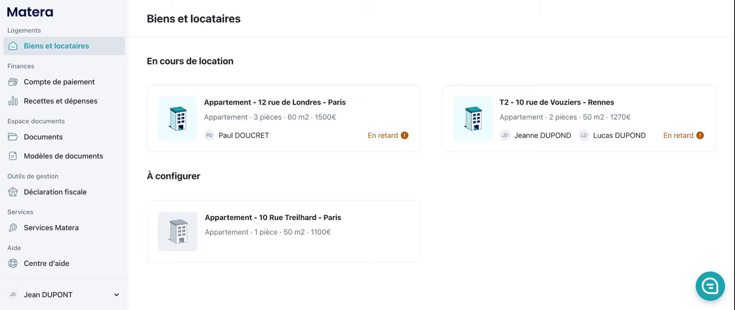Click the Rue Treilhard grey building thumbnail
This screenshot has width=735, height=310.
[x=178, y=231]
